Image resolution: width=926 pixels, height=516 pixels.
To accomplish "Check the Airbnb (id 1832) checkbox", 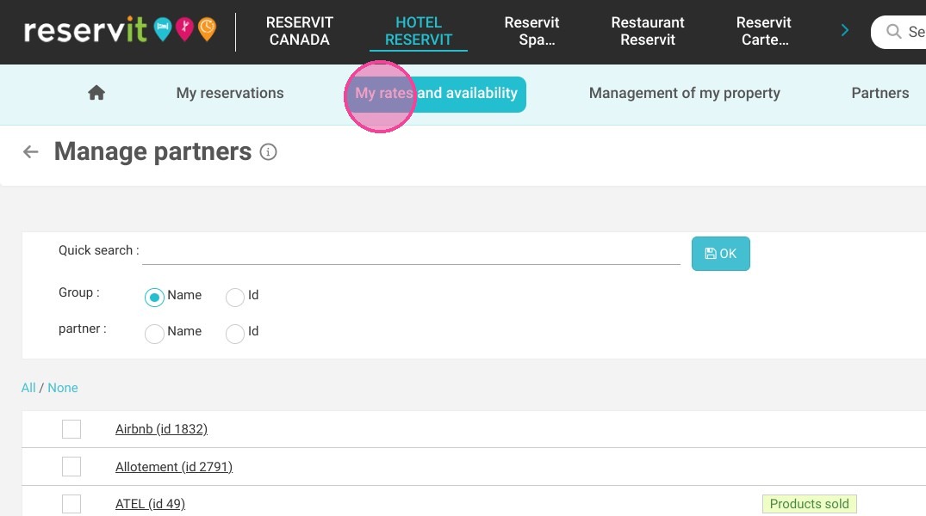I will [71, 429].
